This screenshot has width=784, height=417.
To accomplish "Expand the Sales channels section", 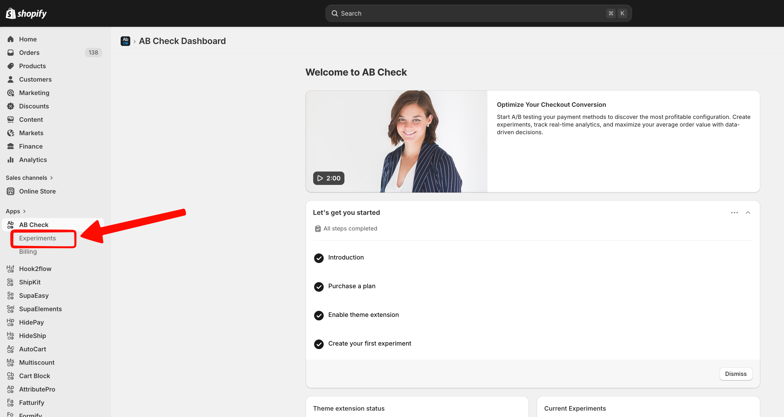I will pyautogui.click(x=51, y=178).
